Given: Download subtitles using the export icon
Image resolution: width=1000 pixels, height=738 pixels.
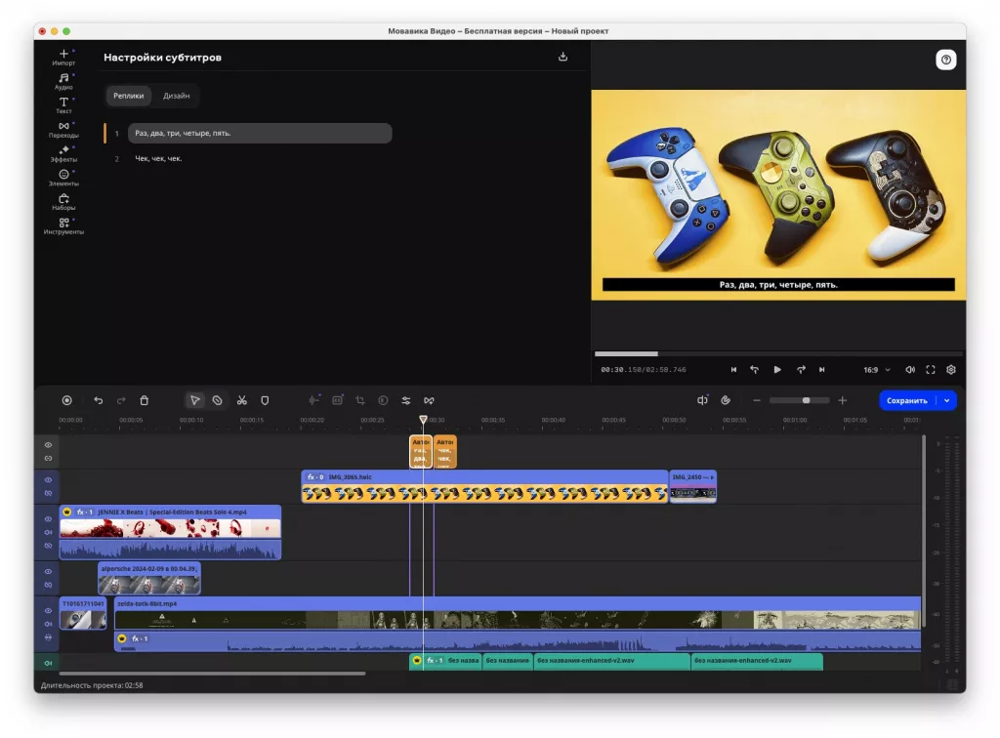Looking at the screenshot, I should pos(562,57).
